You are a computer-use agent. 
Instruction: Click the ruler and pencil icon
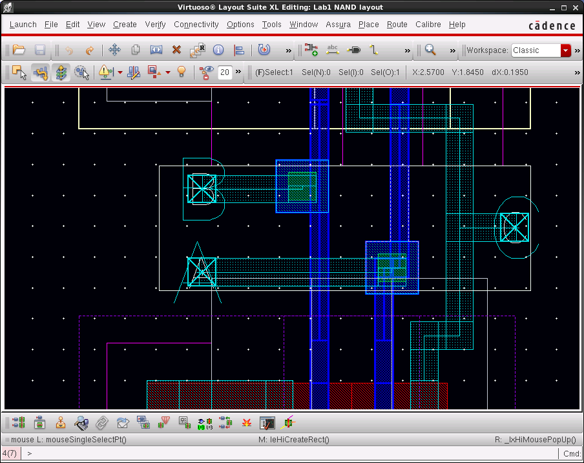(134, 72)
